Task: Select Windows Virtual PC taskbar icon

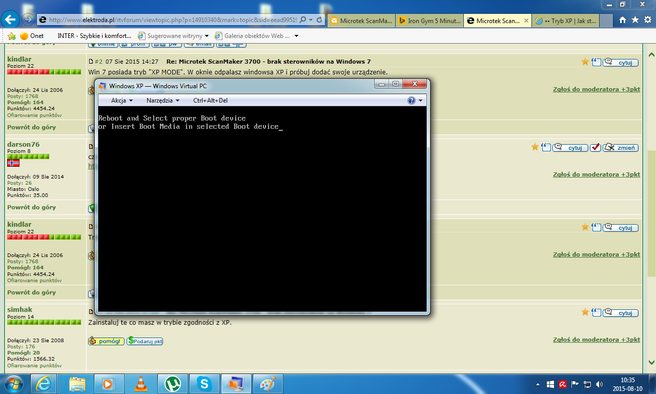Action: click(236, 384)
